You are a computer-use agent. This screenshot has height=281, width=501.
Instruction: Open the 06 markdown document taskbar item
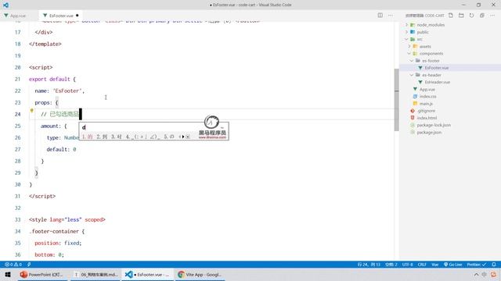click(96, 274)
